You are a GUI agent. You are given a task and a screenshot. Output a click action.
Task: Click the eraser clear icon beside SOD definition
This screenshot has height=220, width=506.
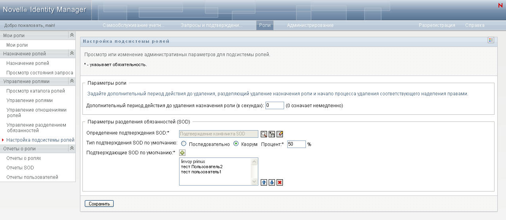click(280, 134)
